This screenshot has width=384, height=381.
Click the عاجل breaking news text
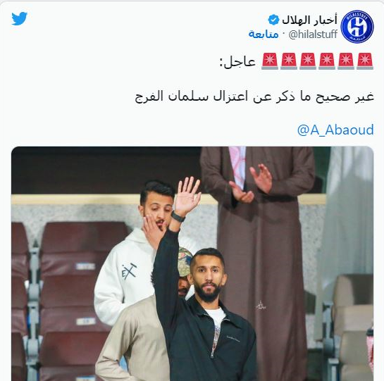tap(237, 62)
